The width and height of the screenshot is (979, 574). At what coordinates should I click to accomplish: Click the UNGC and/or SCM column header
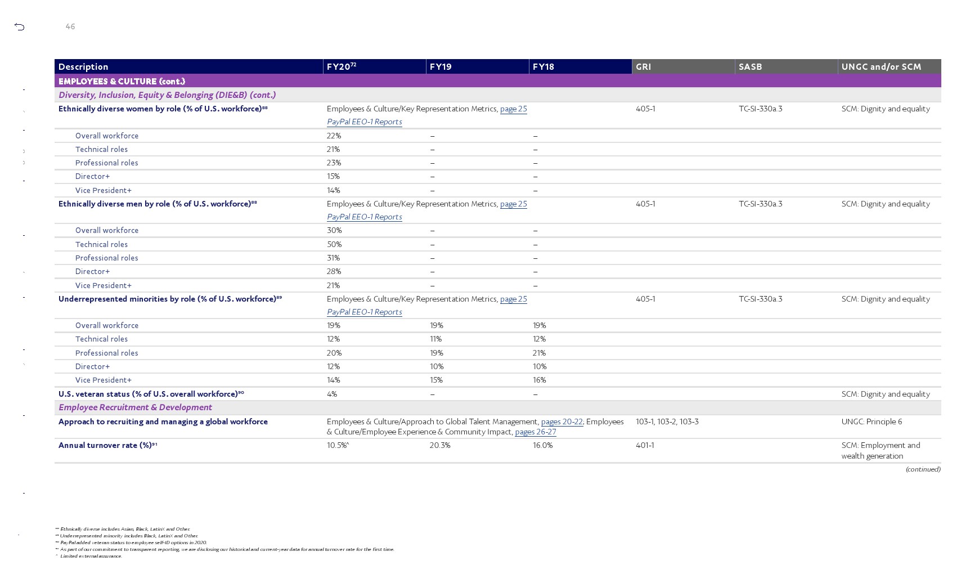click(881, 67)
